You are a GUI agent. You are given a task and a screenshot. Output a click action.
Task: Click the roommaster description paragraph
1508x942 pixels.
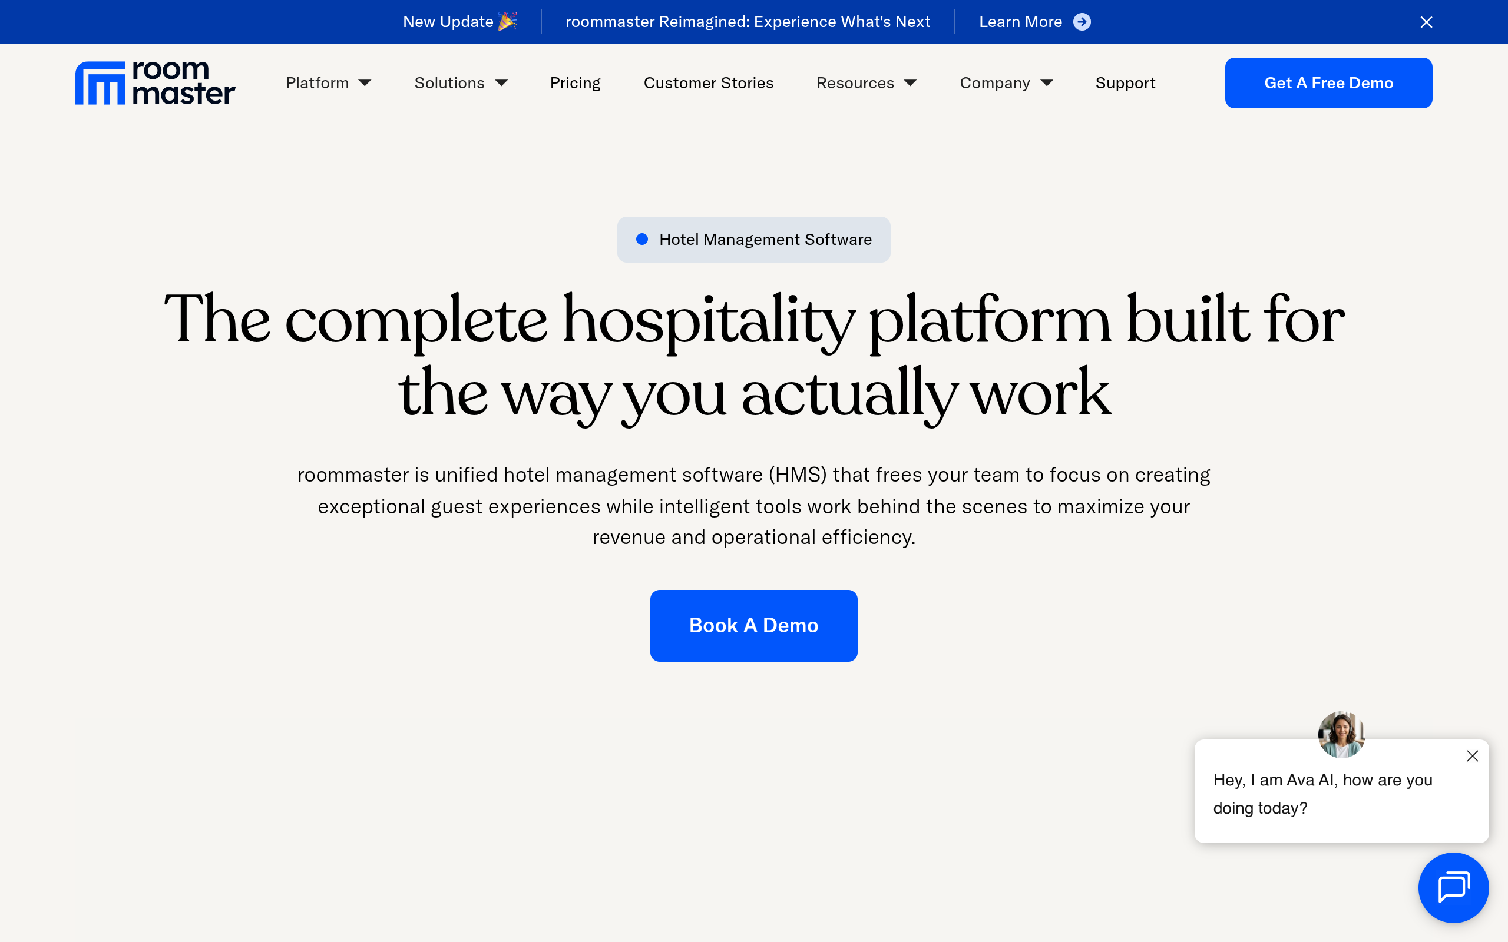pyautogui.click(x=754, y=506)
